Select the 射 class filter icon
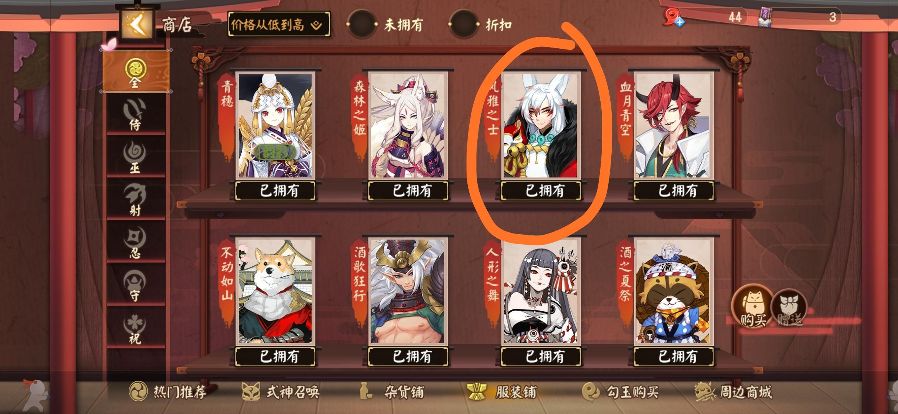Image resolution: width=898 pixels, height=414 pixels. 135,199
